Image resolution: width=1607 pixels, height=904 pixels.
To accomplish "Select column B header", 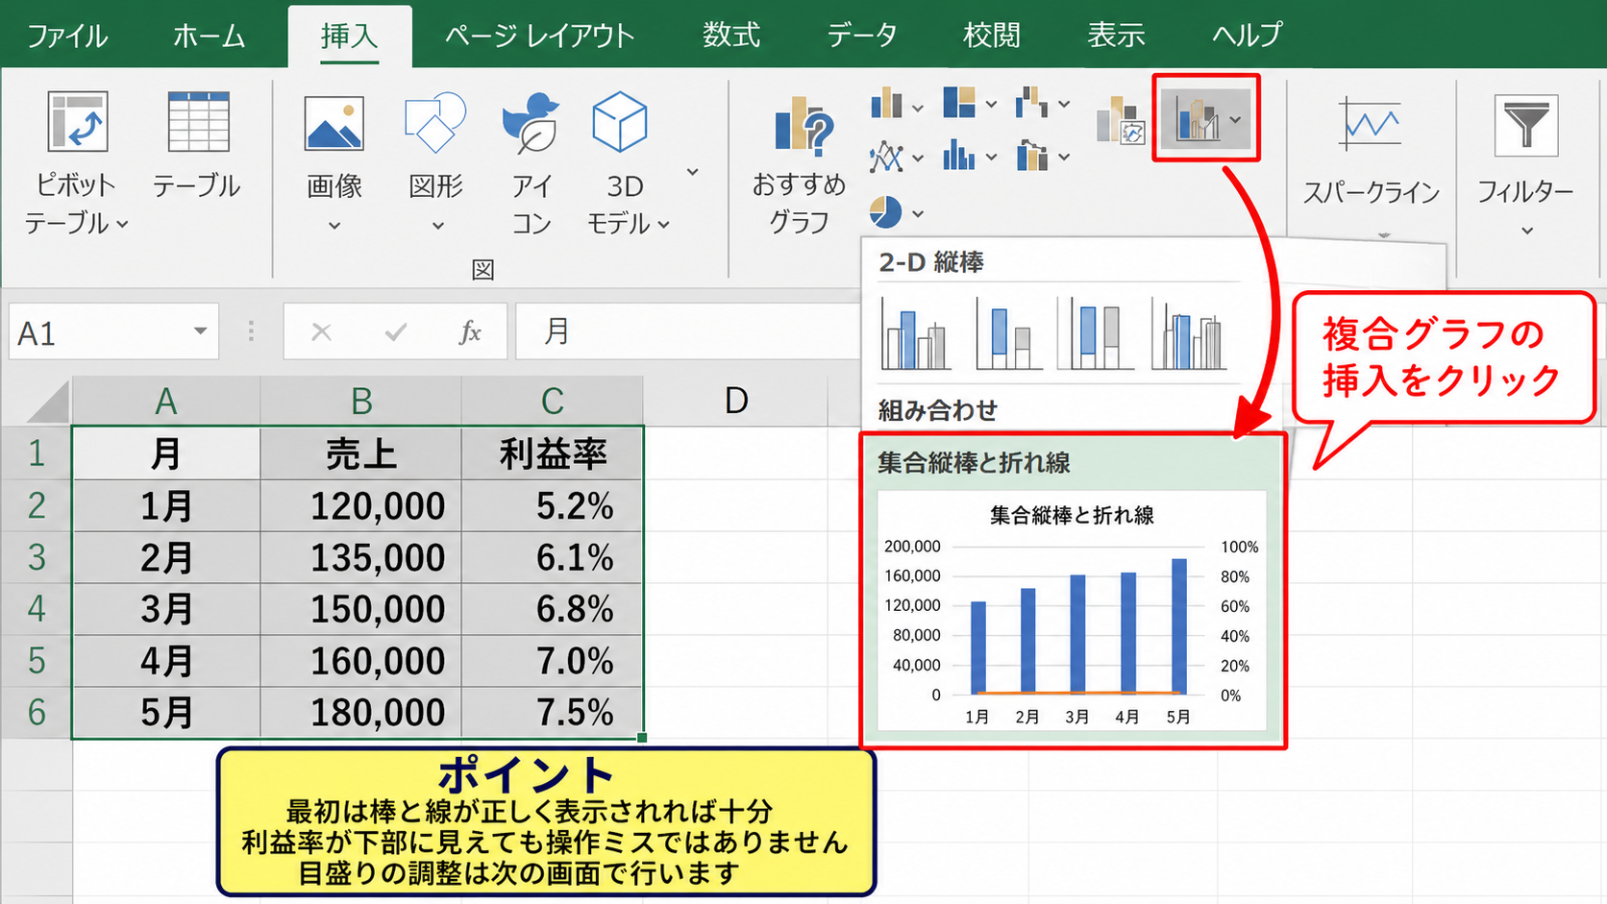I will [x=360, y=401].
